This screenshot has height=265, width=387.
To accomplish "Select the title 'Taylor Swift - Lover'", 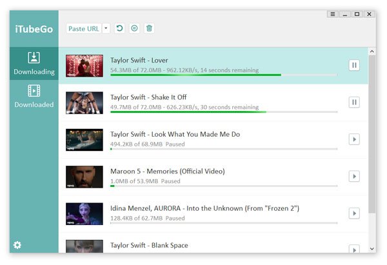I will click(139, 60).
